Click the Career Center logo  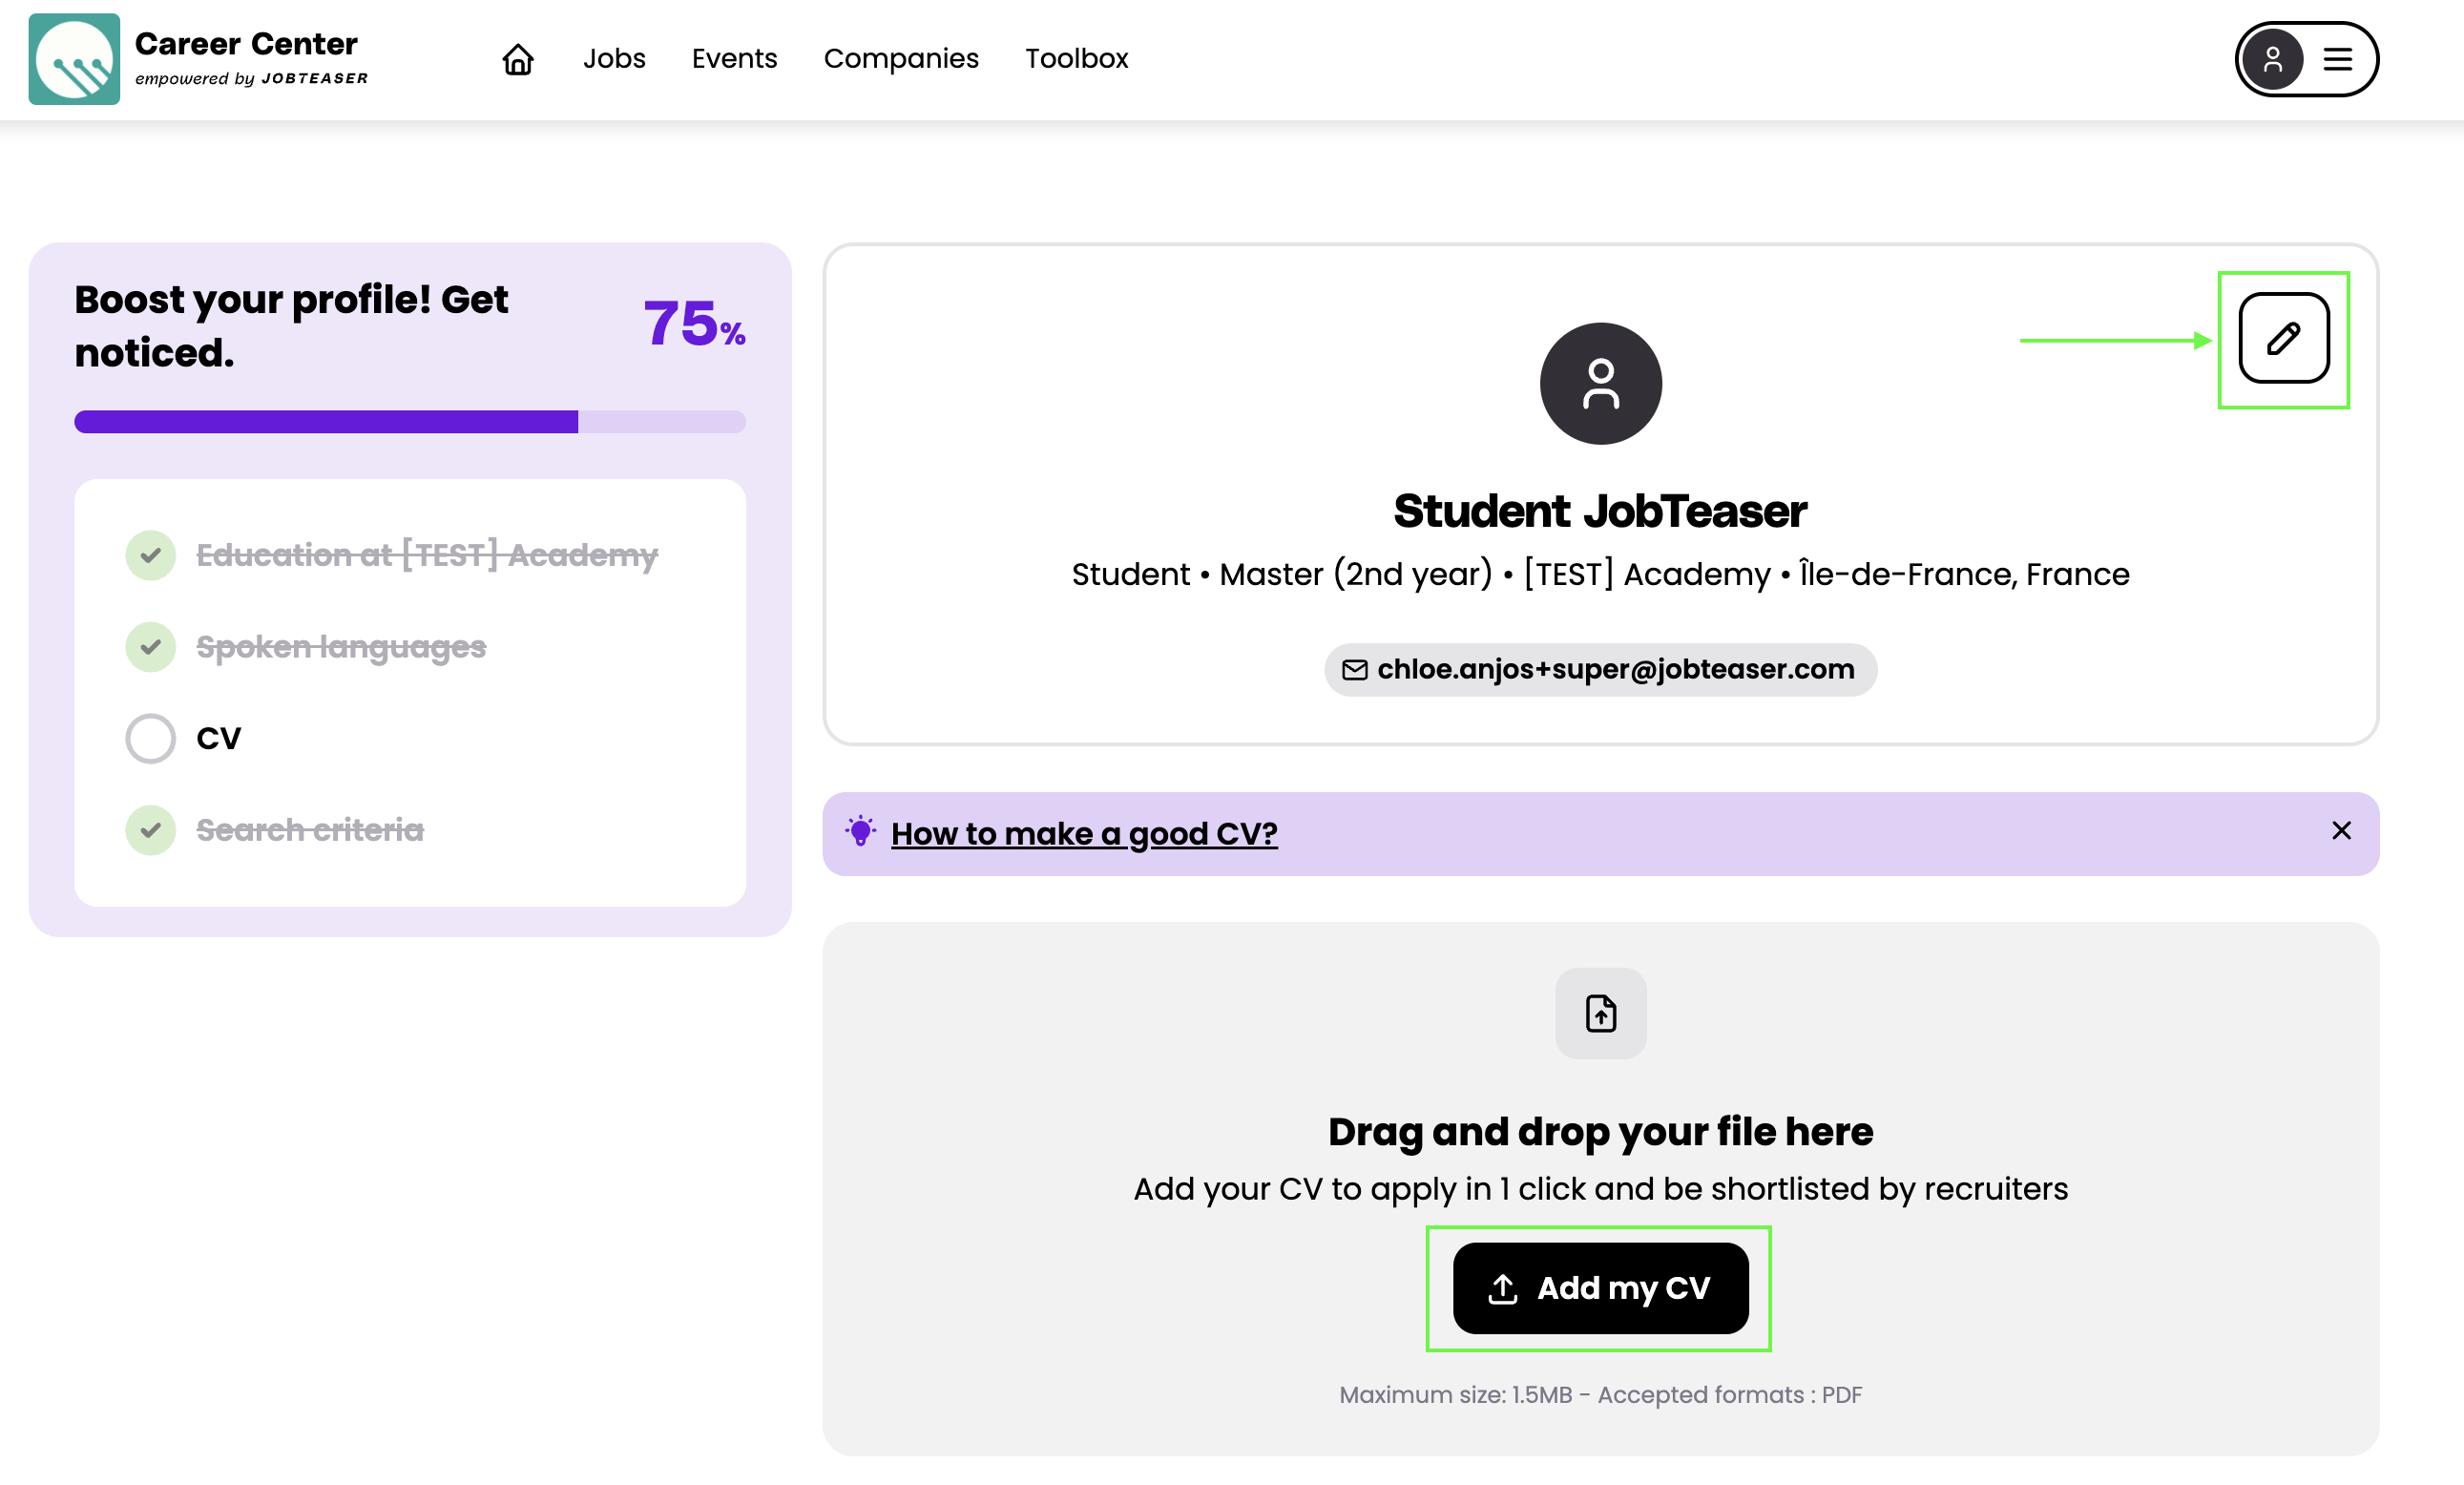point(74,59)
